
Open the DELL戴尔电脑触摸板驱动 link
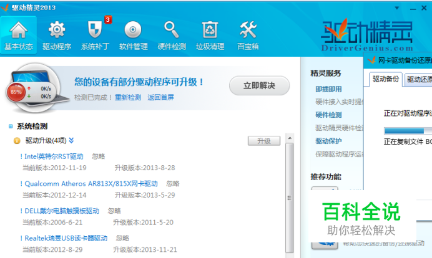62,211
